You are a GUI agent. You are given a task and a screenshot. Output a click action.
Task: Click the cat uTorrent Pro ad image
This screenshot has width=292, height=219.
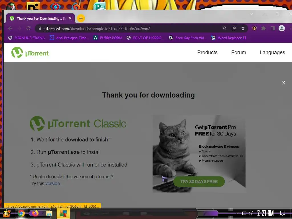(199, 154)
